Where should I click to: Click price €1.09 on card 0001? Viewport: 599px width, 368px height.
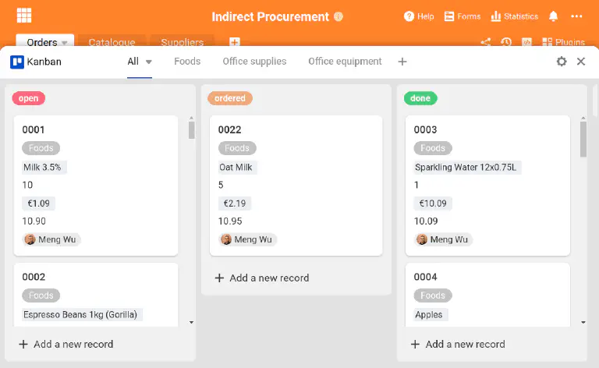coord(38,203)
